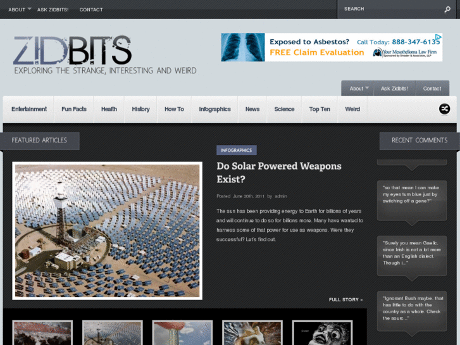Select the Fun Facts category
460x345 pixels.
[x=74, y=110]
